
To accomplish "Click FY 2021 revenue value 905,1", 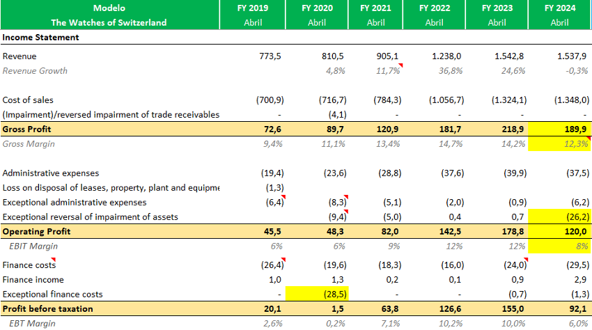I will tap(387, 56).
